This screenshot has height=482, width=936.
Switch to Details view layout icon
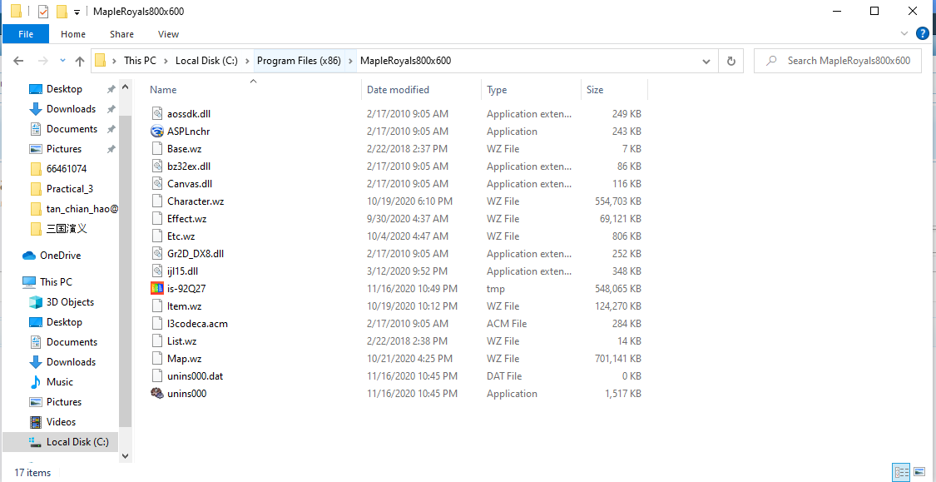pos(899,473)
